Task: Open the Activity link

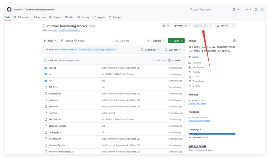Action: [x=196, y=72]
